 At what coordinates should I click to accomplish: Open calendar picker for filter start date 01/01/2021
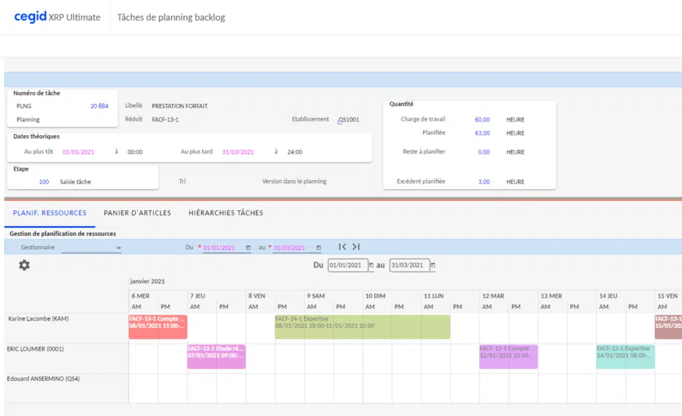(248, 248)
